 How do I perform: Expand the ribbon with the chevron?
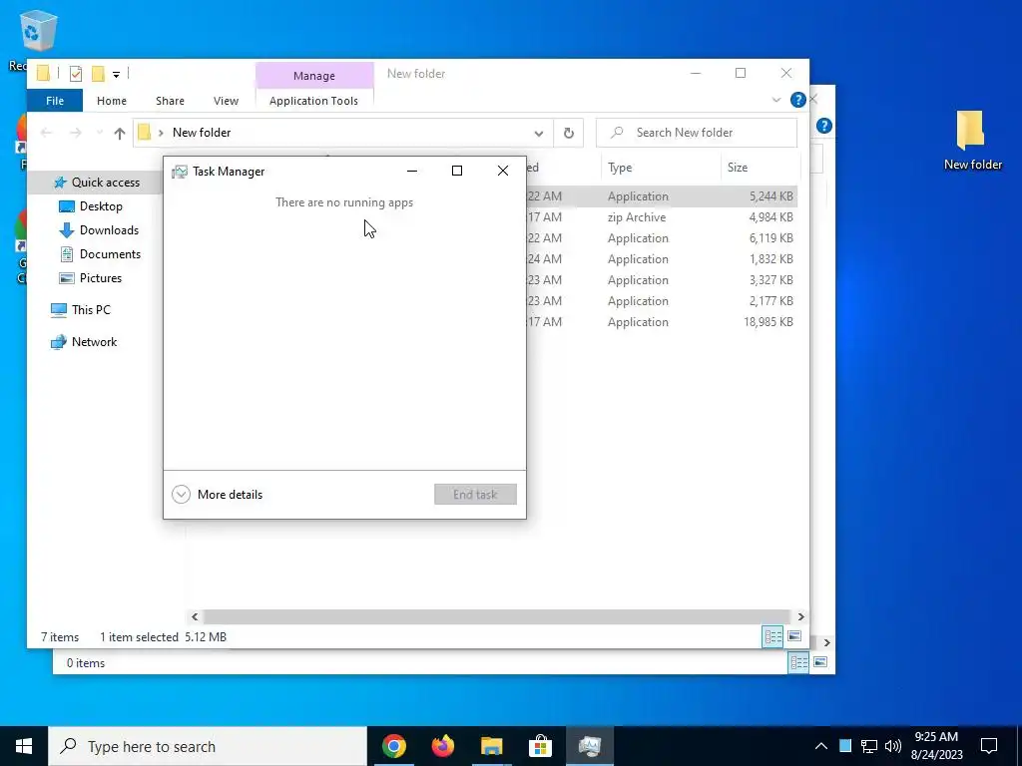(776, 101)
